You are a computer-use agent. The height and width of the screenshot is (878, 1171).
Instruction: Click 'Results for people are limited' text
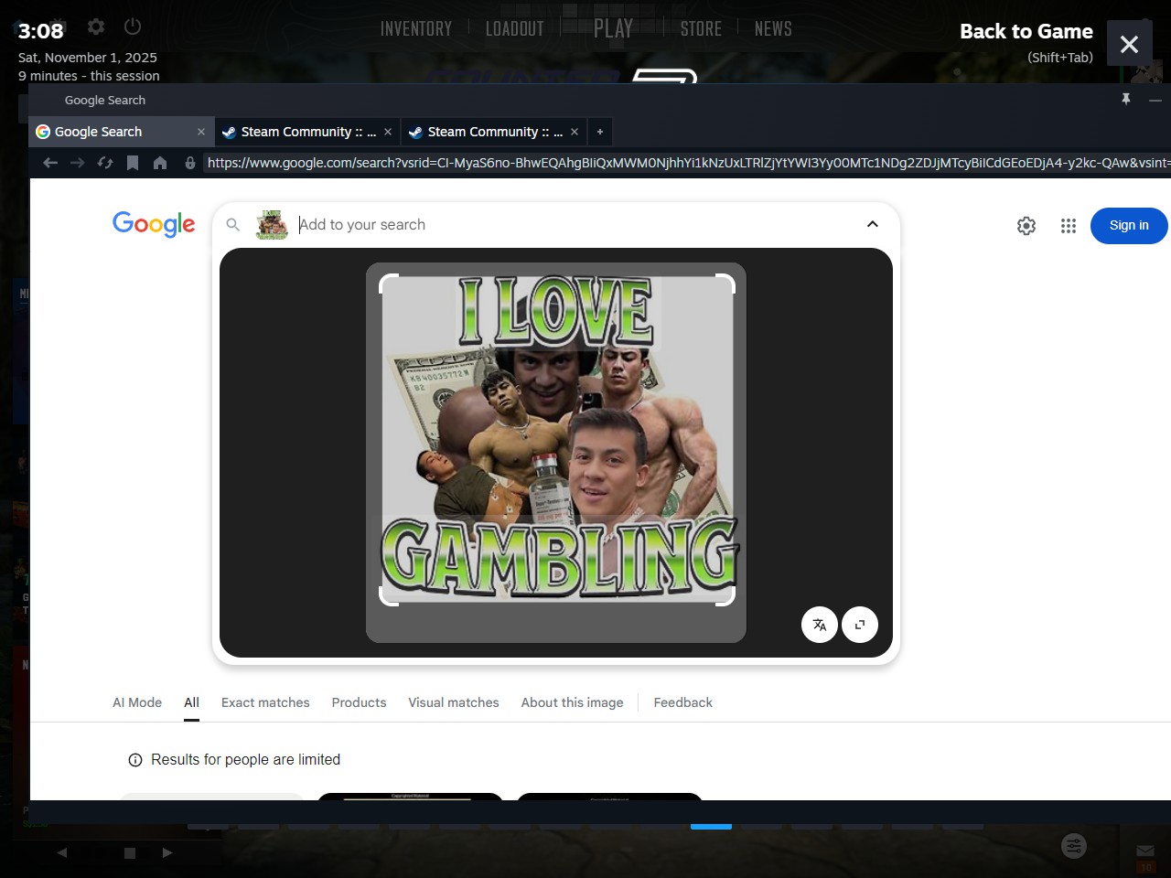(246, 759)
